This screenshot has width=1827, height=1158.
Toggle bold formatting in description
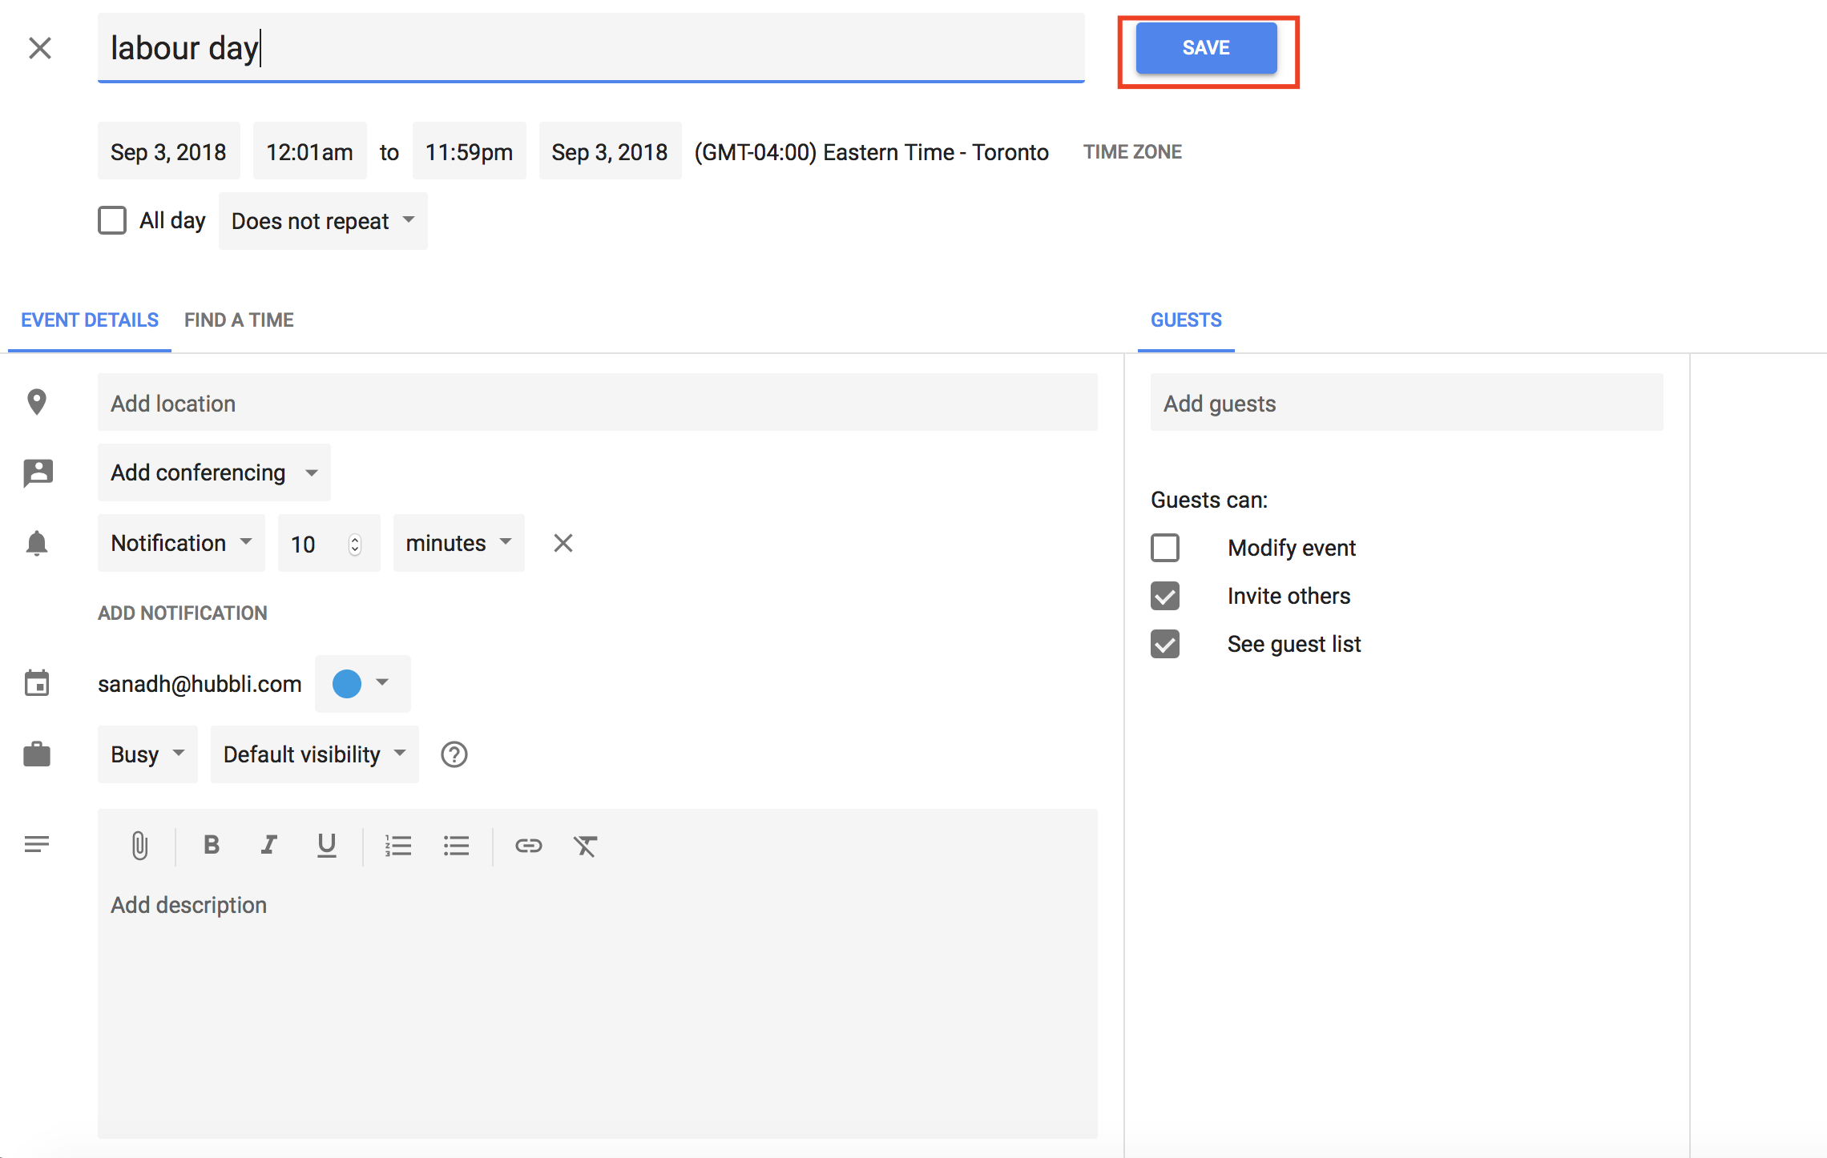coord(212,845)
